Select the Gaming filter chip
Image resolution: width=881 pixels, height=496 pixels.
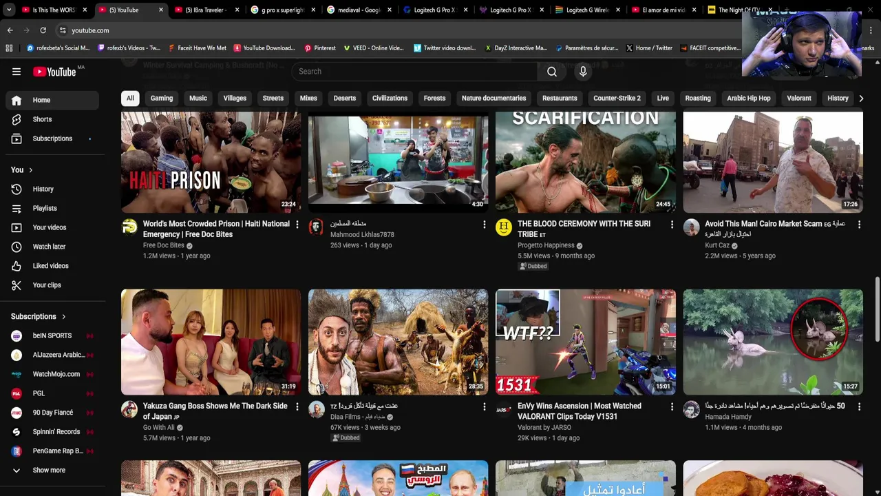click(x=162, y=99)
